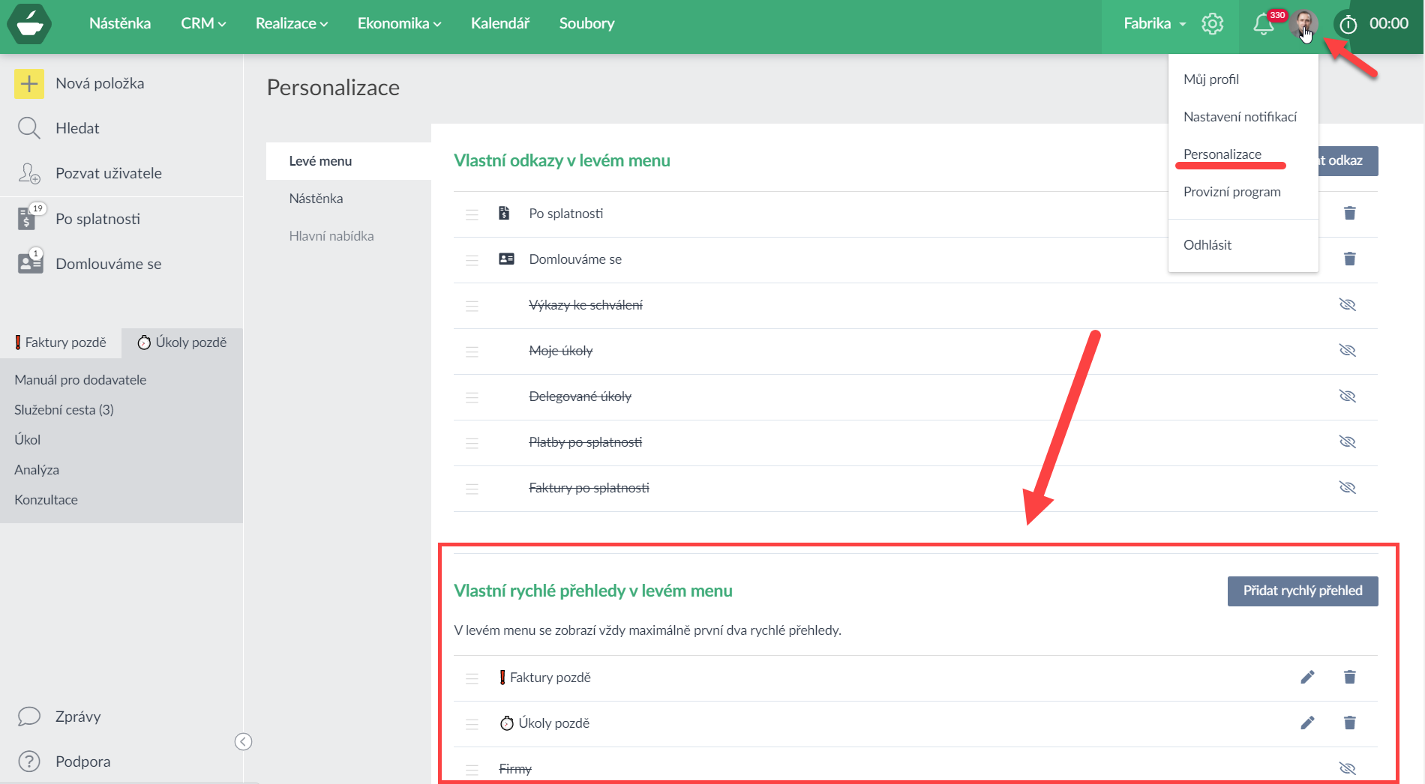Collapse the left sidebar arrow
Viewport: 1425px width, 784px height.
coord(243,741)
